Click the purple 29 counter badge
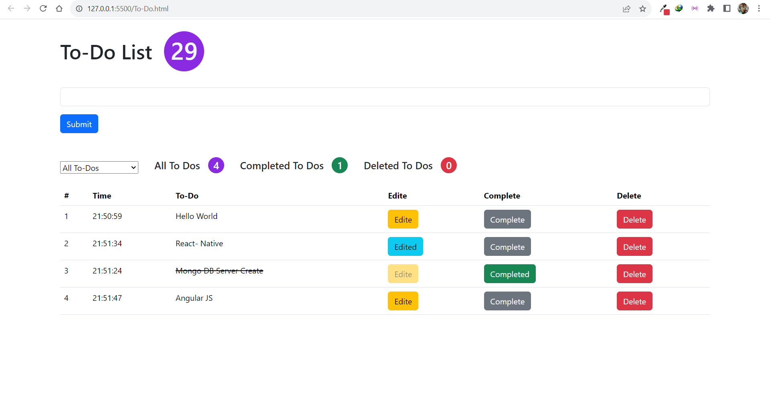 pyautogui.click(x=184, y=51)
